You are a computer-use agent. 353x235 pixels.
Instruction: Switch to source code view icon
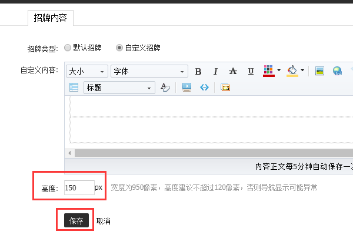[x=204, y=88]
